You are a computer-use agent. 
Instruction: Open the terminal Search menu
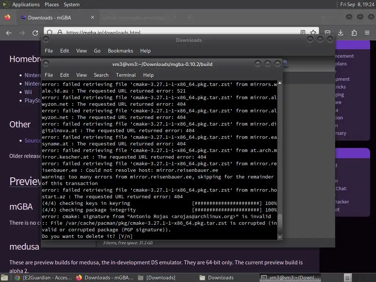click(x=101, y=75)
